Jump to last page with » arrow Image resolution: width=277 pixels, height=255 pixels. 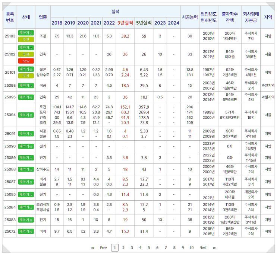[214, 248]
